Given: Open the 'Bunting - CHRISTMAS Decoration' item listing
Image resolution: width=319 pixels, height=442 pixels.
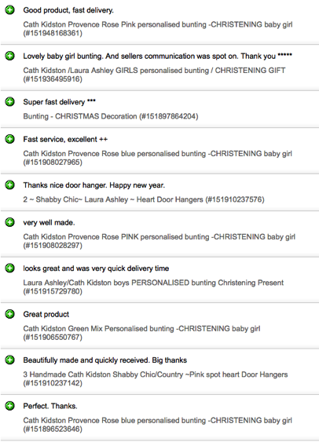Looking at the screenshot, I should click(x=111, y=116).
